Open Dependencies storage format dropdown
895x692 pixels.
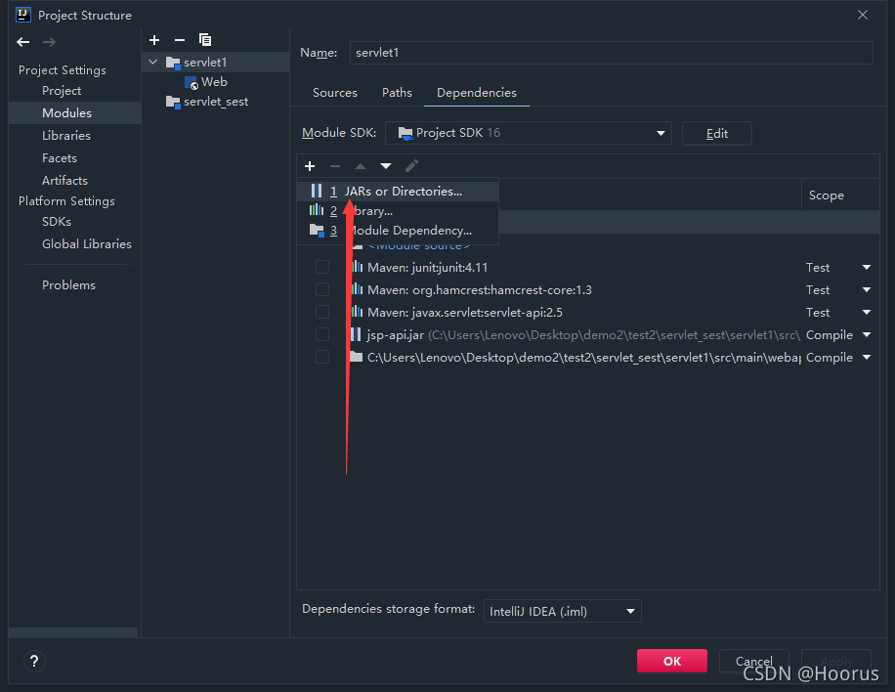click(x=562, y=611)
